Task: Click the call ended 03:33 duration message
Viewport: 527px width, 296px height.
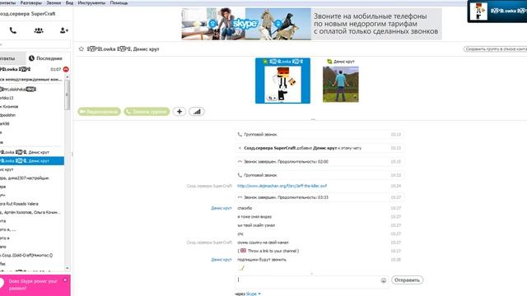Action: [319, 197]
